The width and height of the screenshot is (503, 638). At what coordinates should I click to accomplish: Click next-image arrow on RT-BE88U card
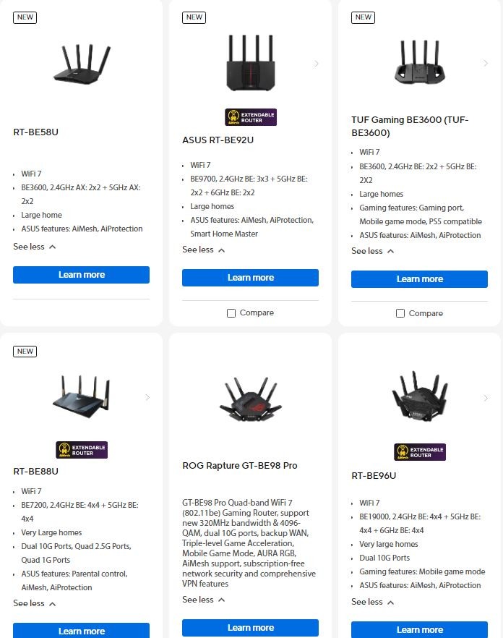(x=147, y=397)
